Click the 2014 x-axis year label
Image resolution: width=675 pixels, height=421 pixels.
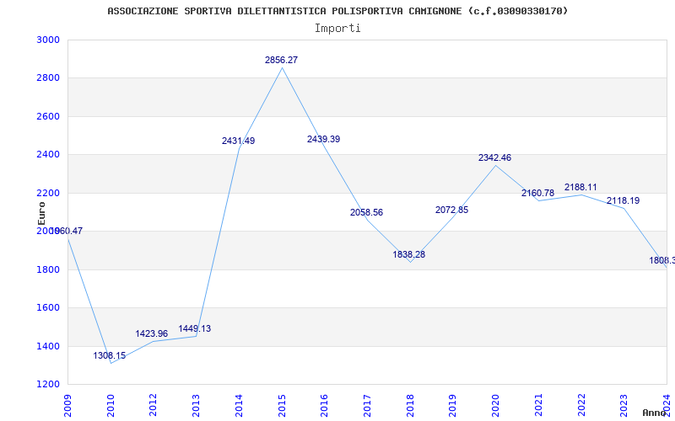coord(239,406)
